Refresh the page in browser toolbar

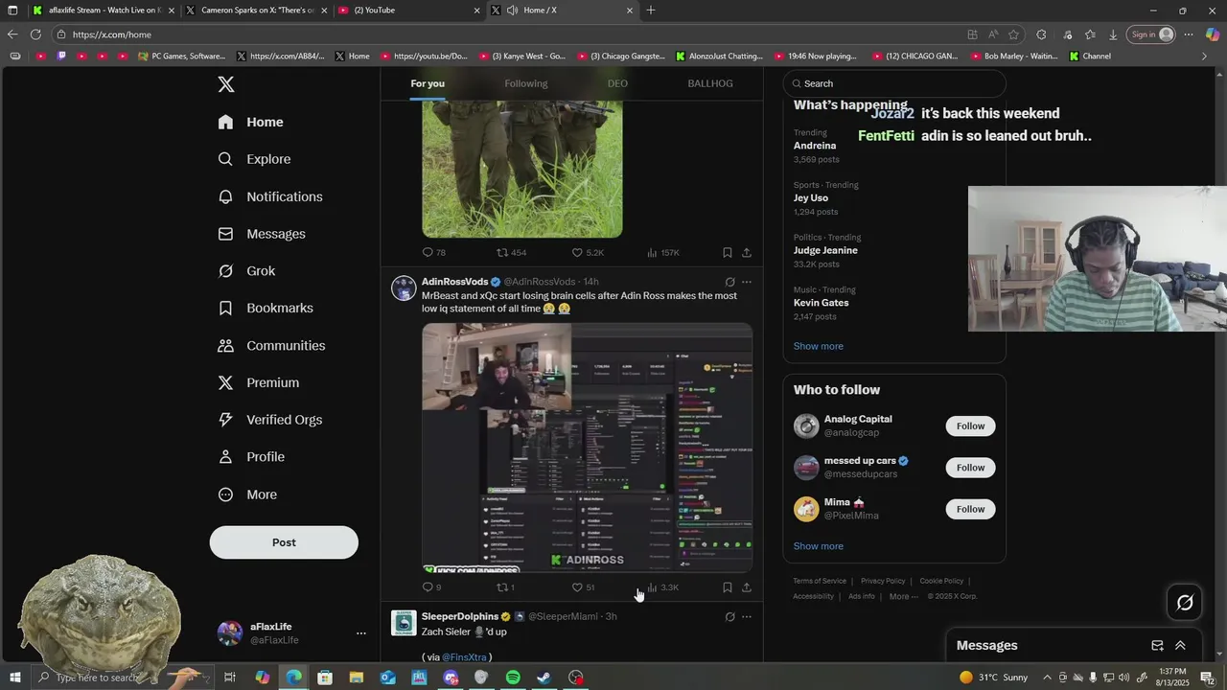click(x=35, y=34)
